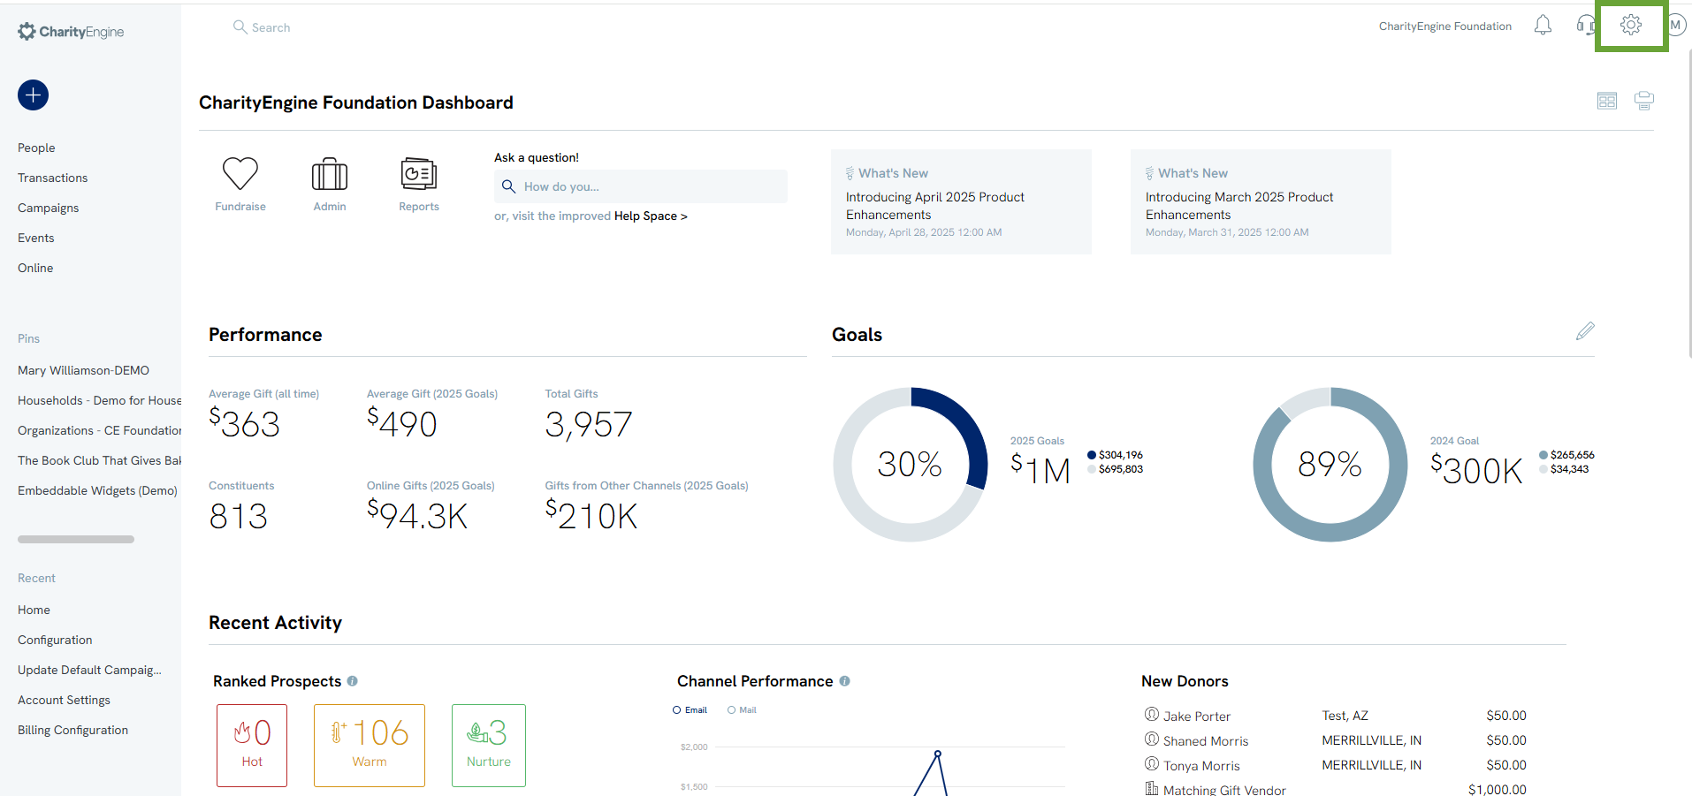Click the Channel Performance info icon
1692x796 pixels.
click(845, 681)
